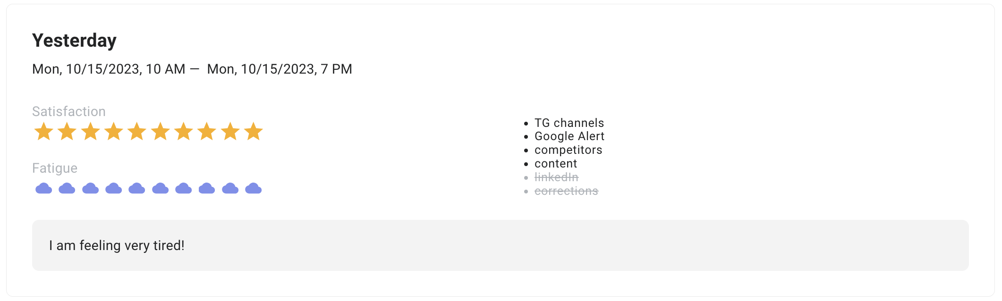This screenshot has width=1002, height=301.
Task: Click the Mon 10/15/2023 date range
Action: pyautogui.click(x=192, y=69)
